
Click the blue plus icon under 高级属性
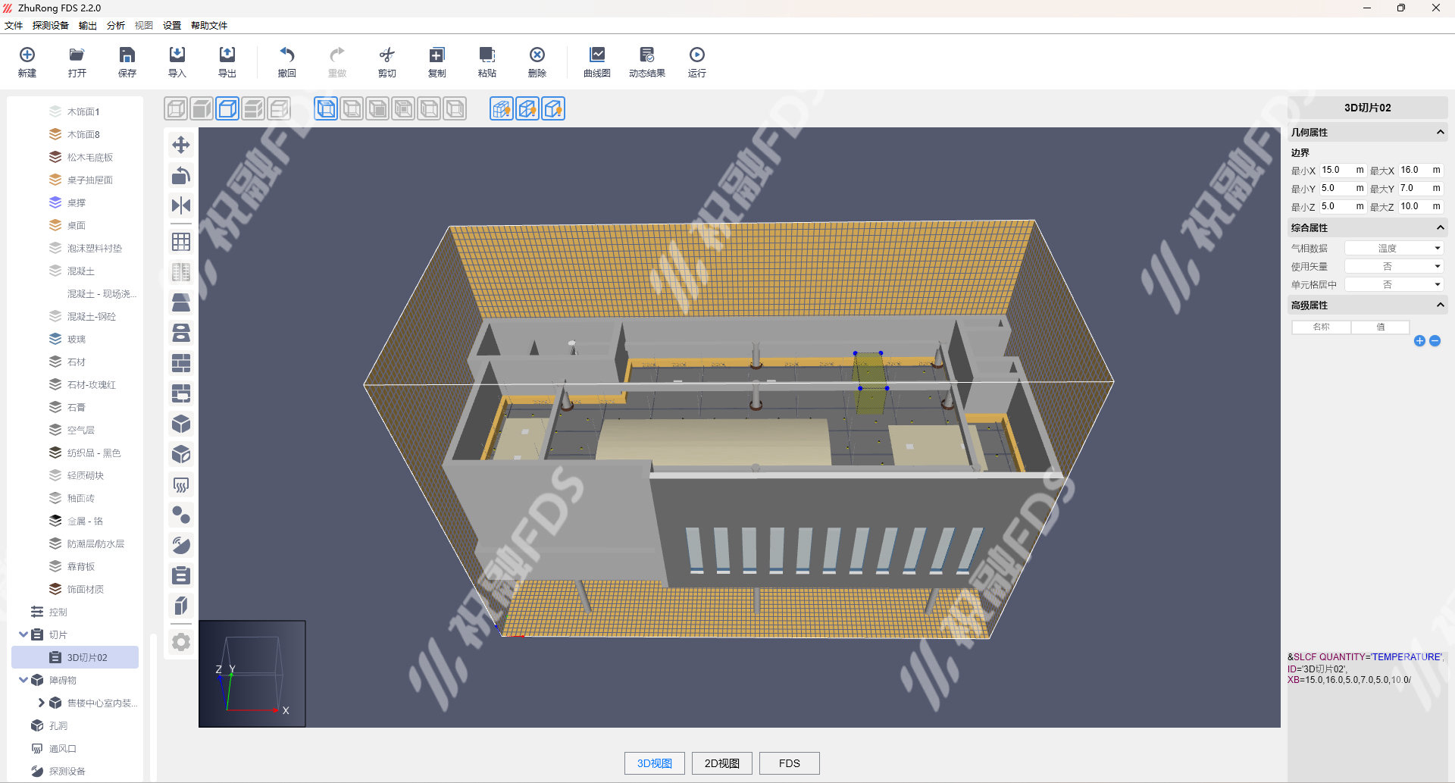point(1420,341)
